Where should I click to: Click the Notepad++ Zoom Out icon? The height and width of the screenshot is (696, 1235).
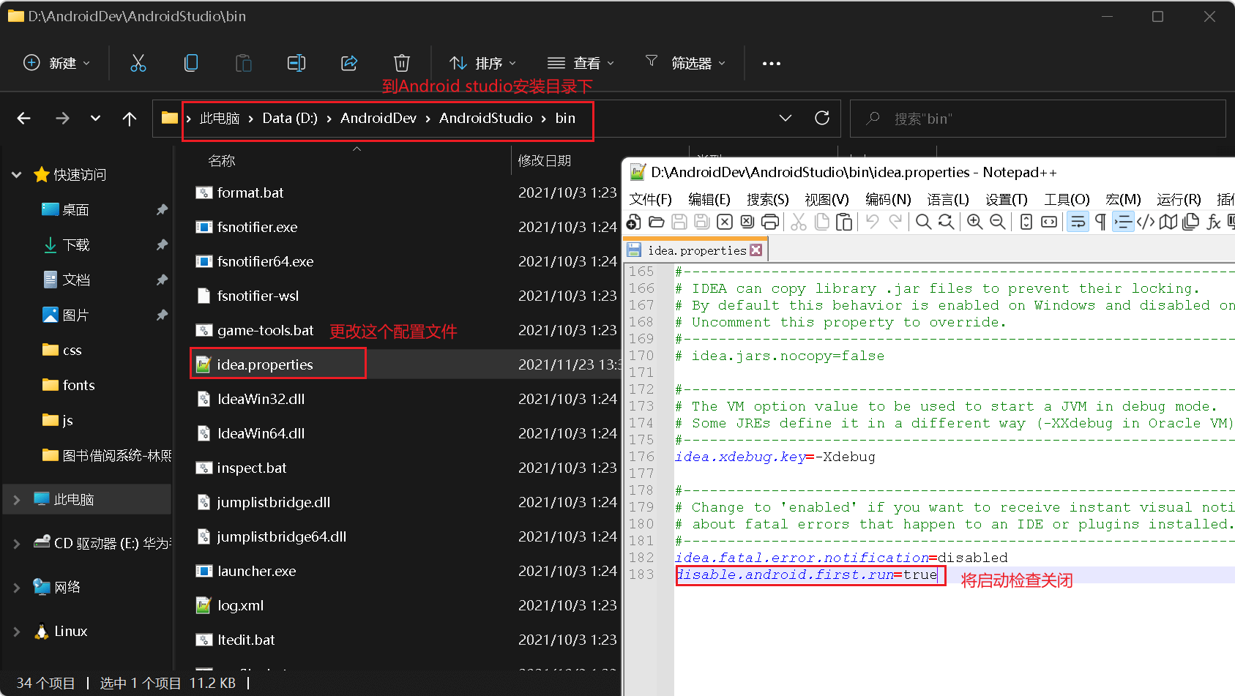click(998, 222)
